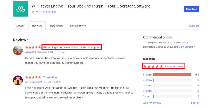Viewport: 212px width, 108px height.
Task: Click the blue Download button
Action: tap(191, 9)
